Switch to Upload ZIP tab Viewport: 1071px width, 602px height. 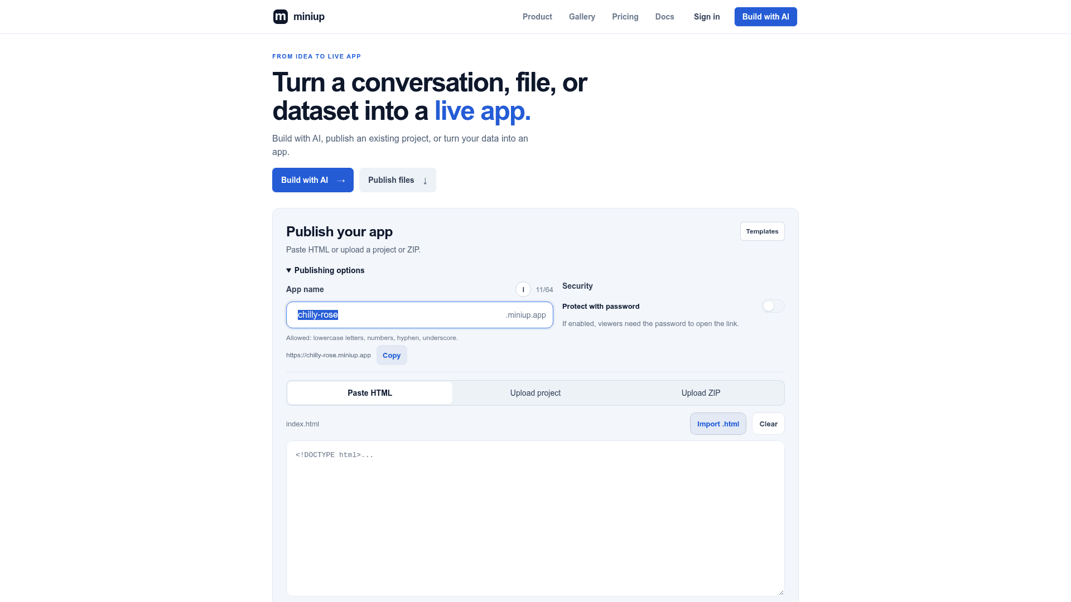[701, 393]
